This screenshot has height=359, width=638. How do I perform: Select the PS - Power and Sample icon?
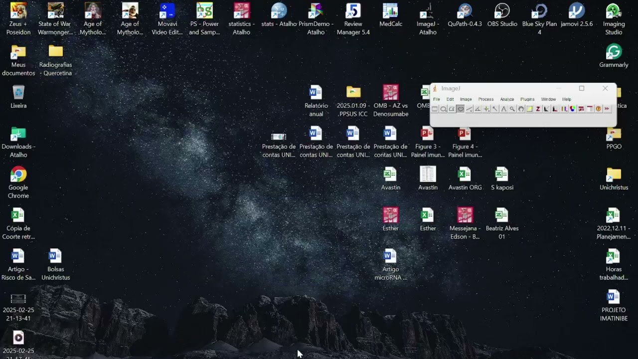(x=204, y=19)
